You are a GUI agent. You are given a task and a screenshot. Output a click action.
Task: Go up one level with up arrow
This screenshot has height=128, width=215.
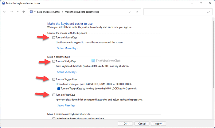point(24,12)
